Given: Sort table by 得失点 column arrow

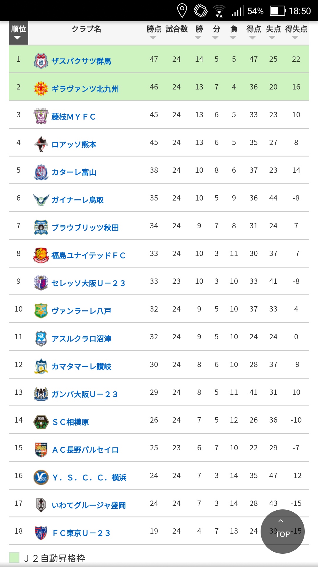Looking at the screenshot, I should pos(295,38).
